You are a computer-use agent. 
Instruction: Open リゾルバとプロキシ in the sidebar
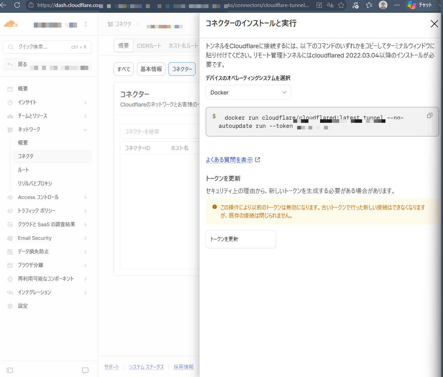point(35,183)
